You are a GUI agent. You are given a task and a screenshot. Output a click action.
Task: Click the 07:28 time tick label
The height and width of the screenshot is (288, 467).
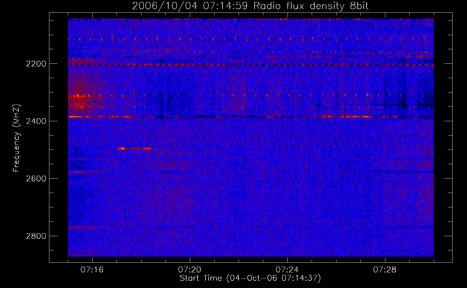pos(385,270)
